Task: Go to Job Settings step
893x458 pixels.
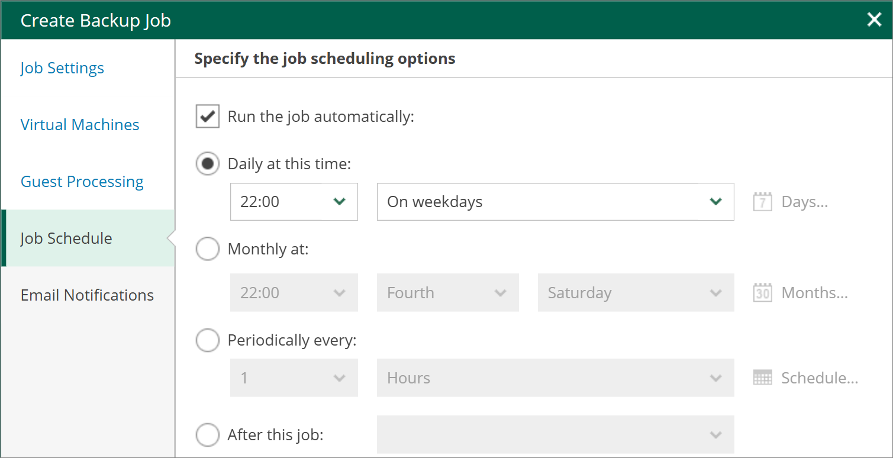Action: tap(62, 68)
